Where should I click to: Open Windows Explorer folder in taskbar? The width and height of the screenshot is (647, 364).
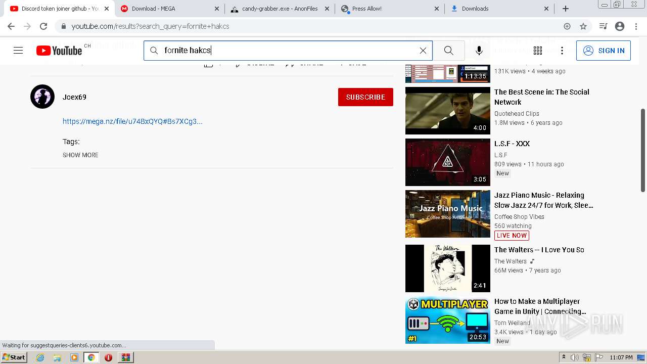(x=57, y=357)
